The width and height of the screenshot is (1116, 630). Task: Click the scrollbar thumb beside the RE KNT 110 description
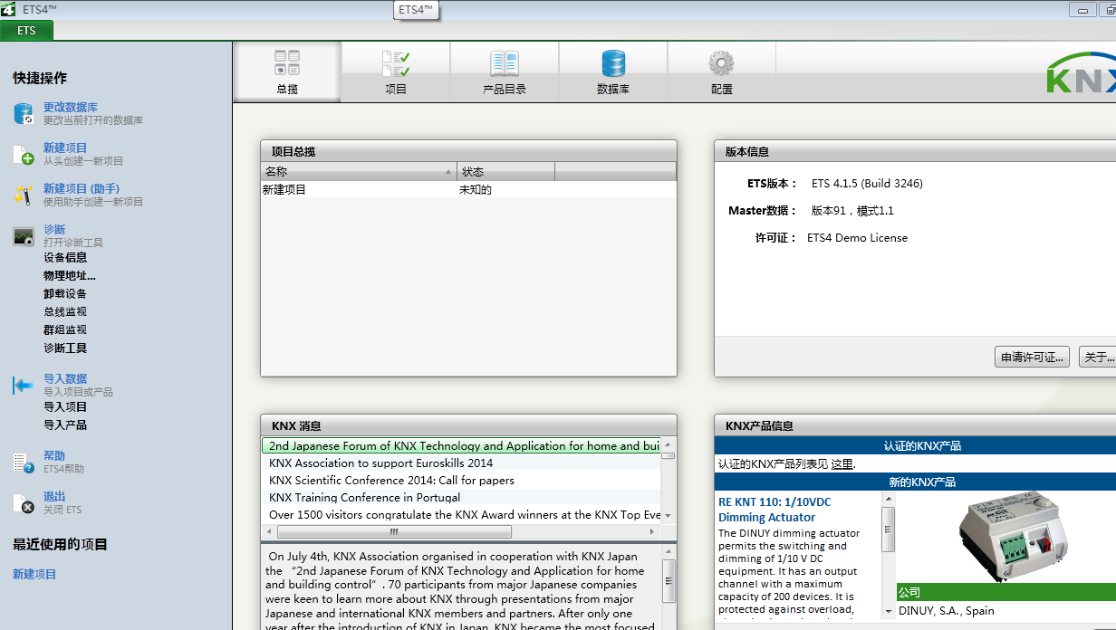click(889, 530)
